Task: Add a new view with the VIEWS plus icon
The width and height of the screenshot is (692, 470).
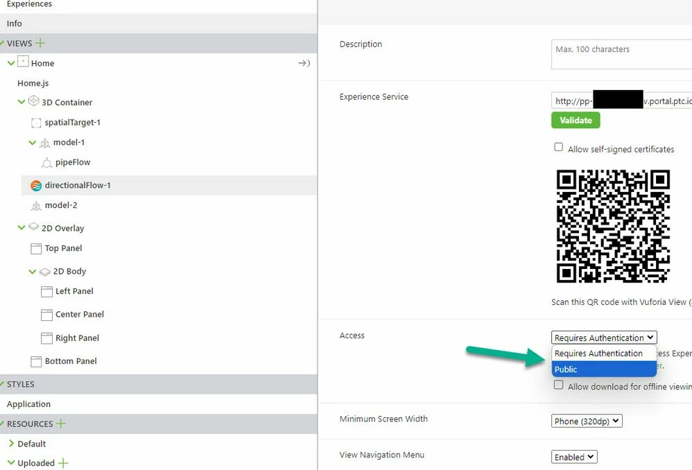Action: pos(40,43)
